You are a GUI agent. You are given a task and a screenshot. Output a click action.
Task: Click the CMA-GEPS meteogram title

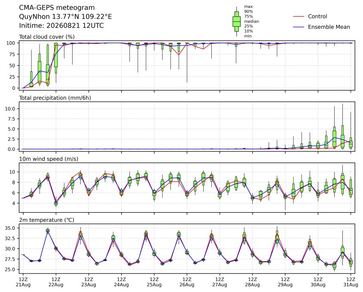[57, 8]
